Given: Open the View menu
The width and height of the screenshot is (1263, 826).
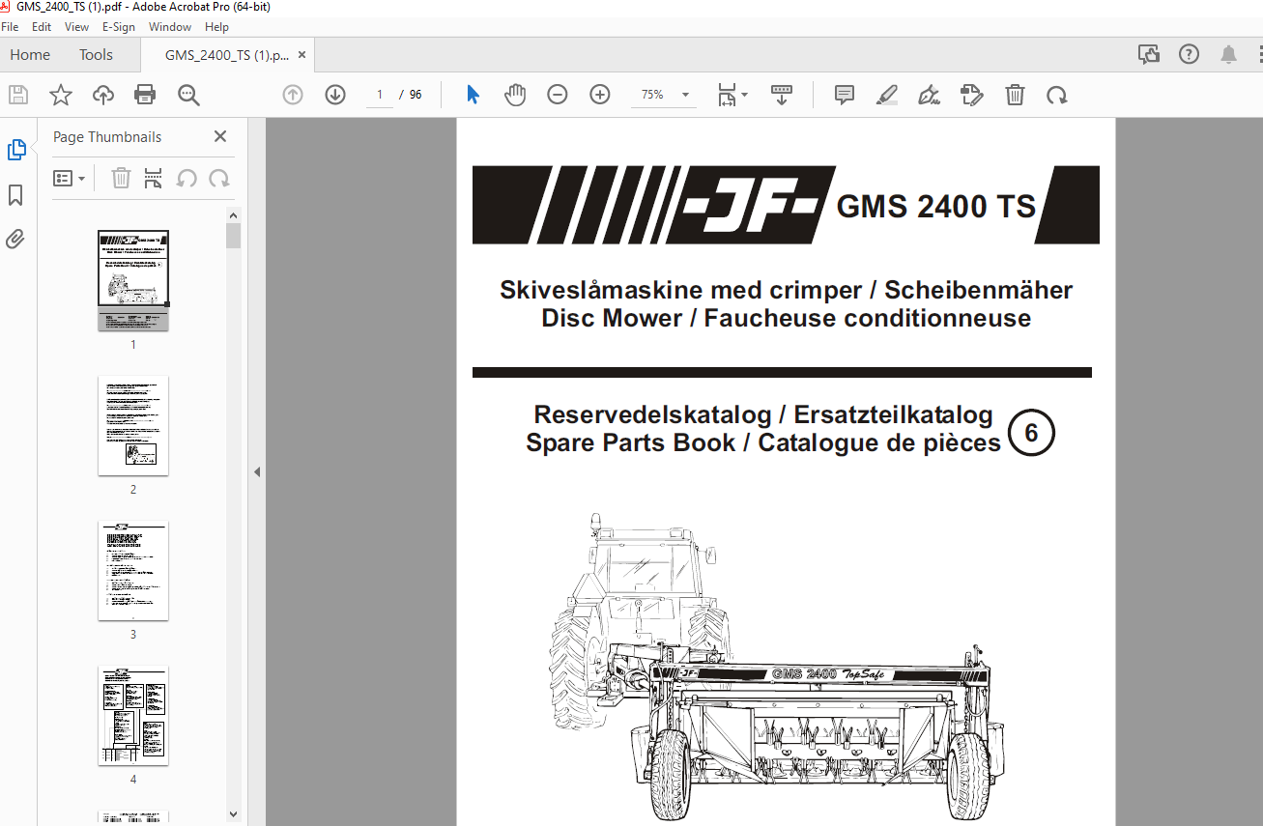Looking at the screenshot, I should click(77, 27).
